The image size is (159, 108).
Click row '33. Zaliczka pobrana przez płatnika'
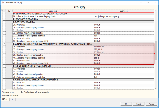(53, 36)
